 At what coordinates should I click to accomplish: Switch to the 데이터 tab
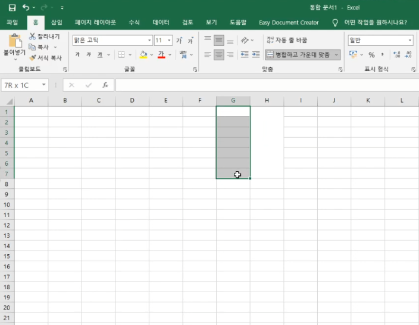click(161, 22)
